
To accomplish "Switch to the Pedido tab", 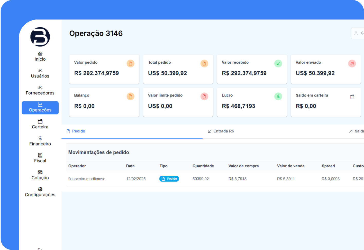I will click(x=76, y=131).
